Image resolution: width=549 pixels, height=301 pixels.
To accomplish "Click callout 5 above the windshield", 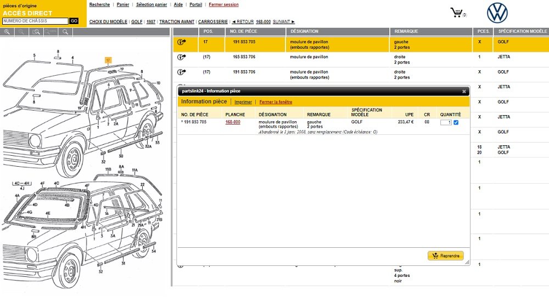I will (x=34, y=55).
